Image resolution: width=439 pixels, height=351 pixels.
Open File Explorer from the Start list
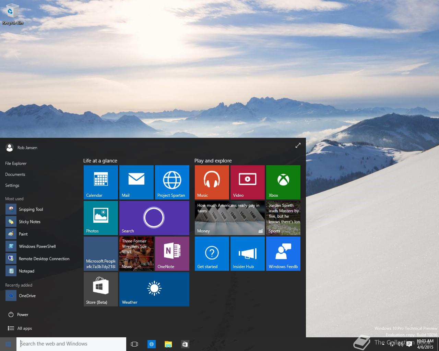pos(16,164)
